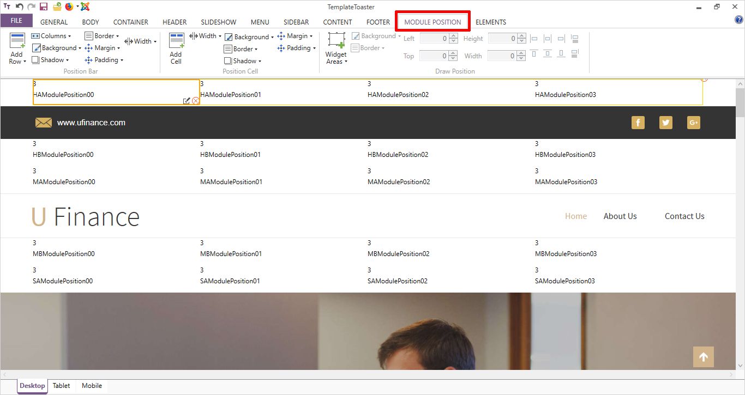
Task: Switch to Mobile view
Action: click(x=92, y=386)
